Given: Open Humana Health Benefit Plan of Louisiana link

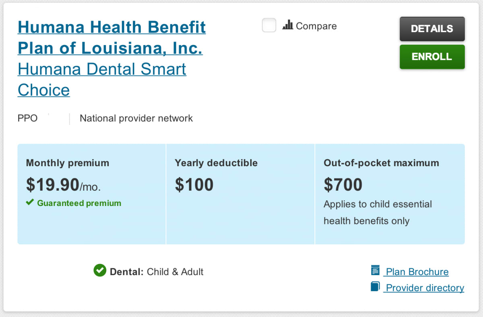Looking at the screenshot, I should (111, 37).
